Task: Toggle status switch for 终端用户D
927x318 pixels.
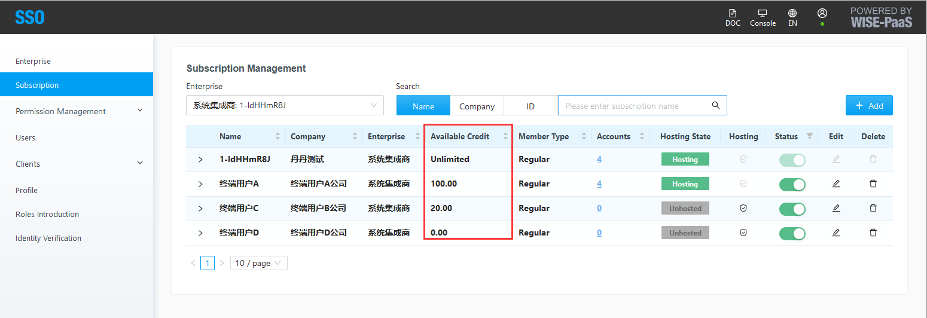Action: tap(792, 233)
